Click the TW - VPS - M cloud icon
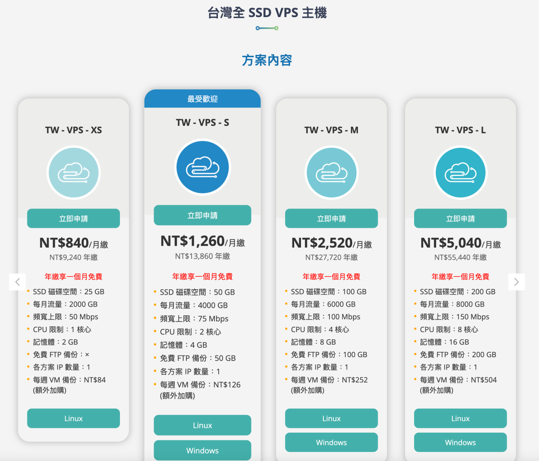 click(x=331, y=173)
